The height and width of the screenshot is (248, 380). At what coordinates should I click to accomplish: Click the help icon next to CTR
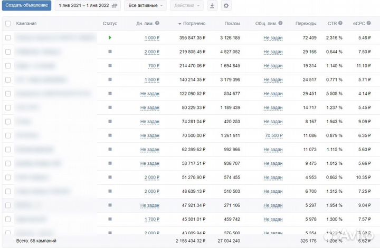[341, 24]
